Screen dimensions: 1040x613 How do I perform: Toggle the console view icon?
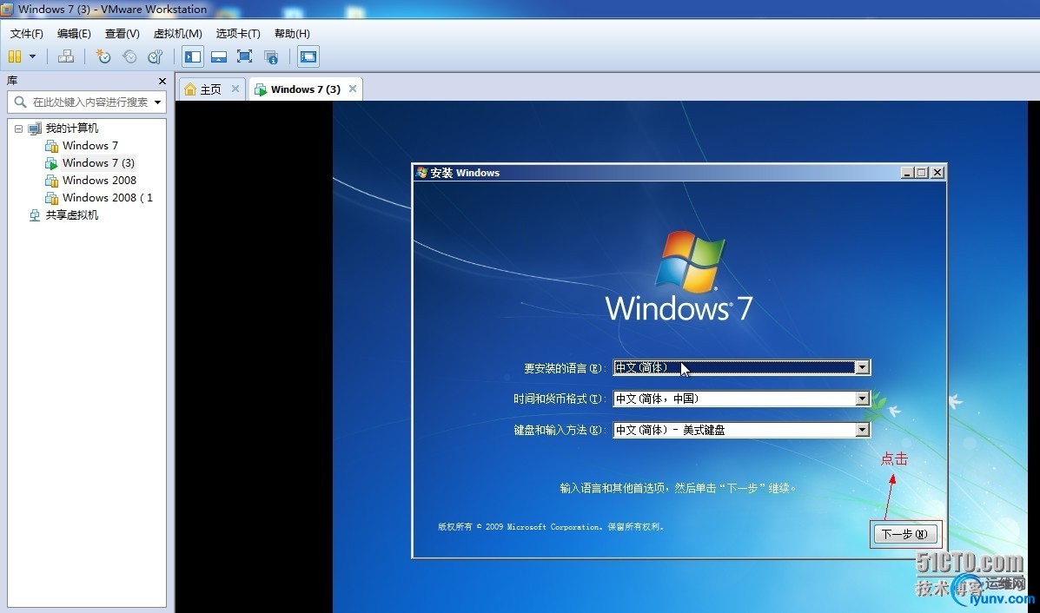tap(308, 56)
